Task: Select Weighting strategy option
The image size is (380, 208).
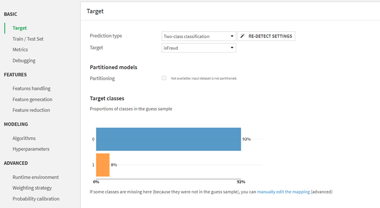Action: pyautogui.click(x=32, y=188)
